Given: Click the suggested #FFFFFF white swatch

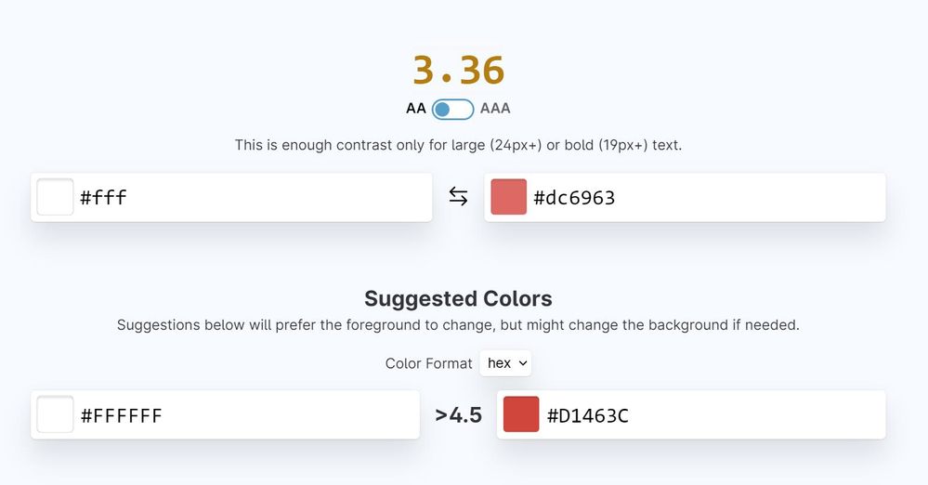Looking at the screenshot, I should [55, 414].
